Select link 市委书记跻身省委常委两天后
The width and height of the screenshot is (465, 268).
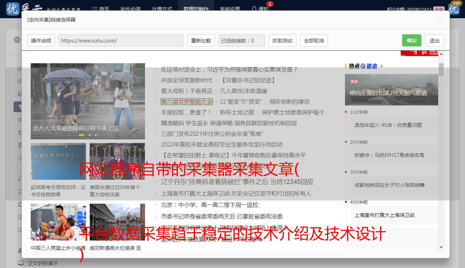(x=222, y=216)
